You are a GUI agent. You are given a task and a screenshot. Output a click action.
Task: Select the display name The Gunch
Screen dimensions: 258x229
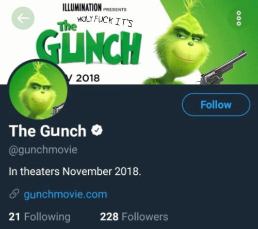(x=47, y=131)
